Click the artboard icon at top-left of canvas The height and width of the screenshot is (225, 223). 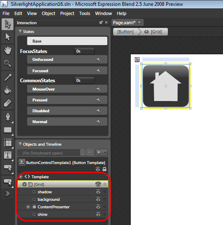[x=137, y=60]
